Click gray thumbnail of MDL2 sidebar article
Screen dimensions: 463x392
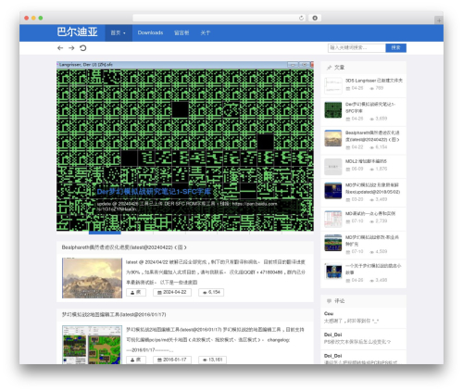click(333, 167)
